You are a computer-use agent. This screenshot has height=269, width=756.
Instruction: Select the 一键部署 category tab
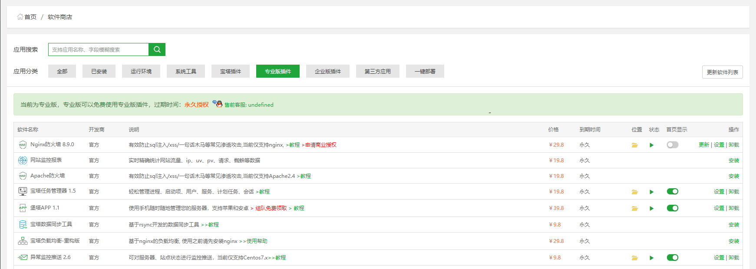point(425,71)
